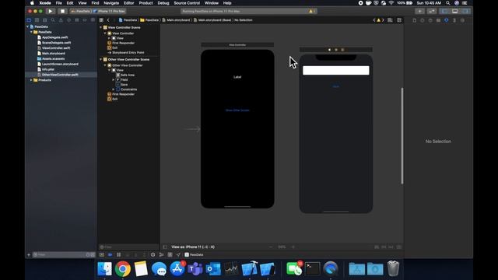Open the File menu

59,3
